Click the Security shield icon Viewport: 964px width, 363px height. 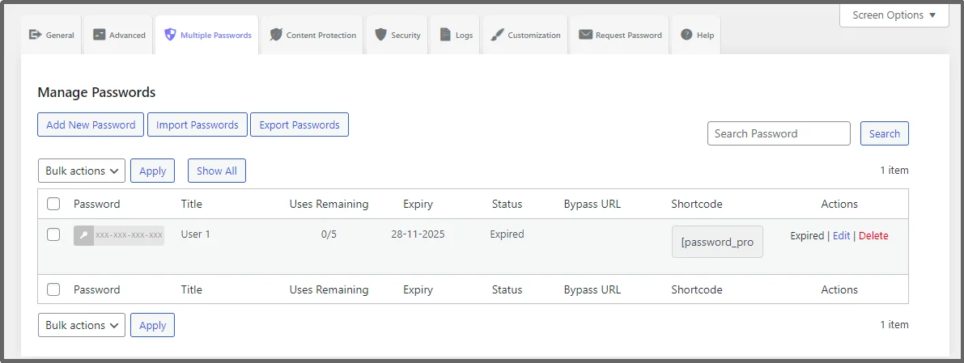click(x=381, y=35)
